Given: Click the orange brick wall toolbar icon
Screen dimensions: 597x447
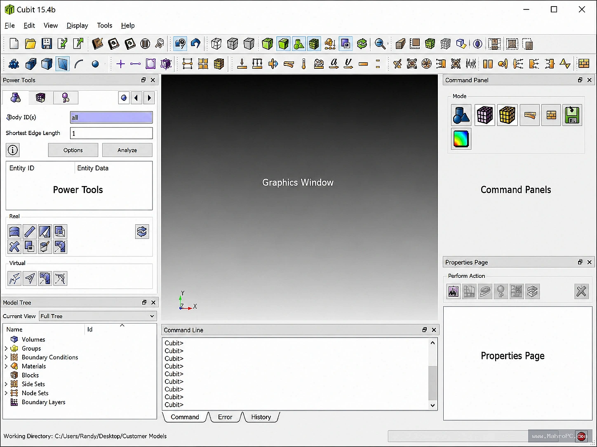Looking at the screenshot, I should pyautogui.click(x=584, y=63).
